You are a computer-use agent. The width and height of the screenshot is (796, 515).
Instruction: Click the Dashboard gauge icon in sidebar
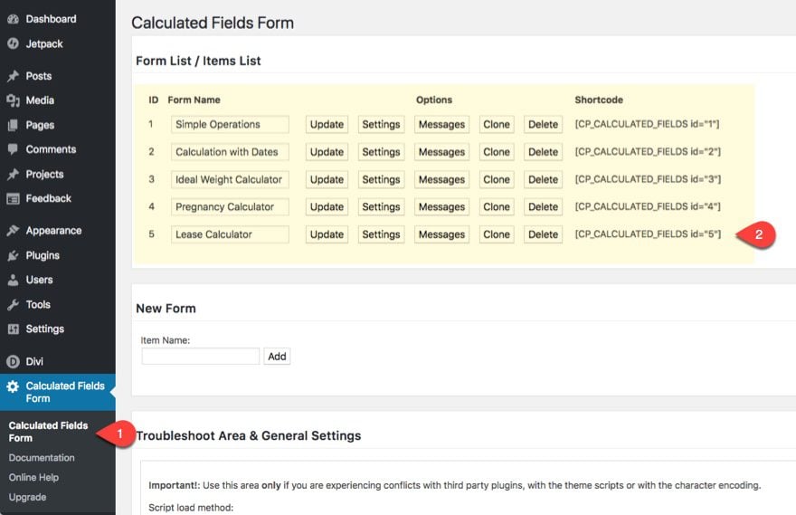(13, 19)
